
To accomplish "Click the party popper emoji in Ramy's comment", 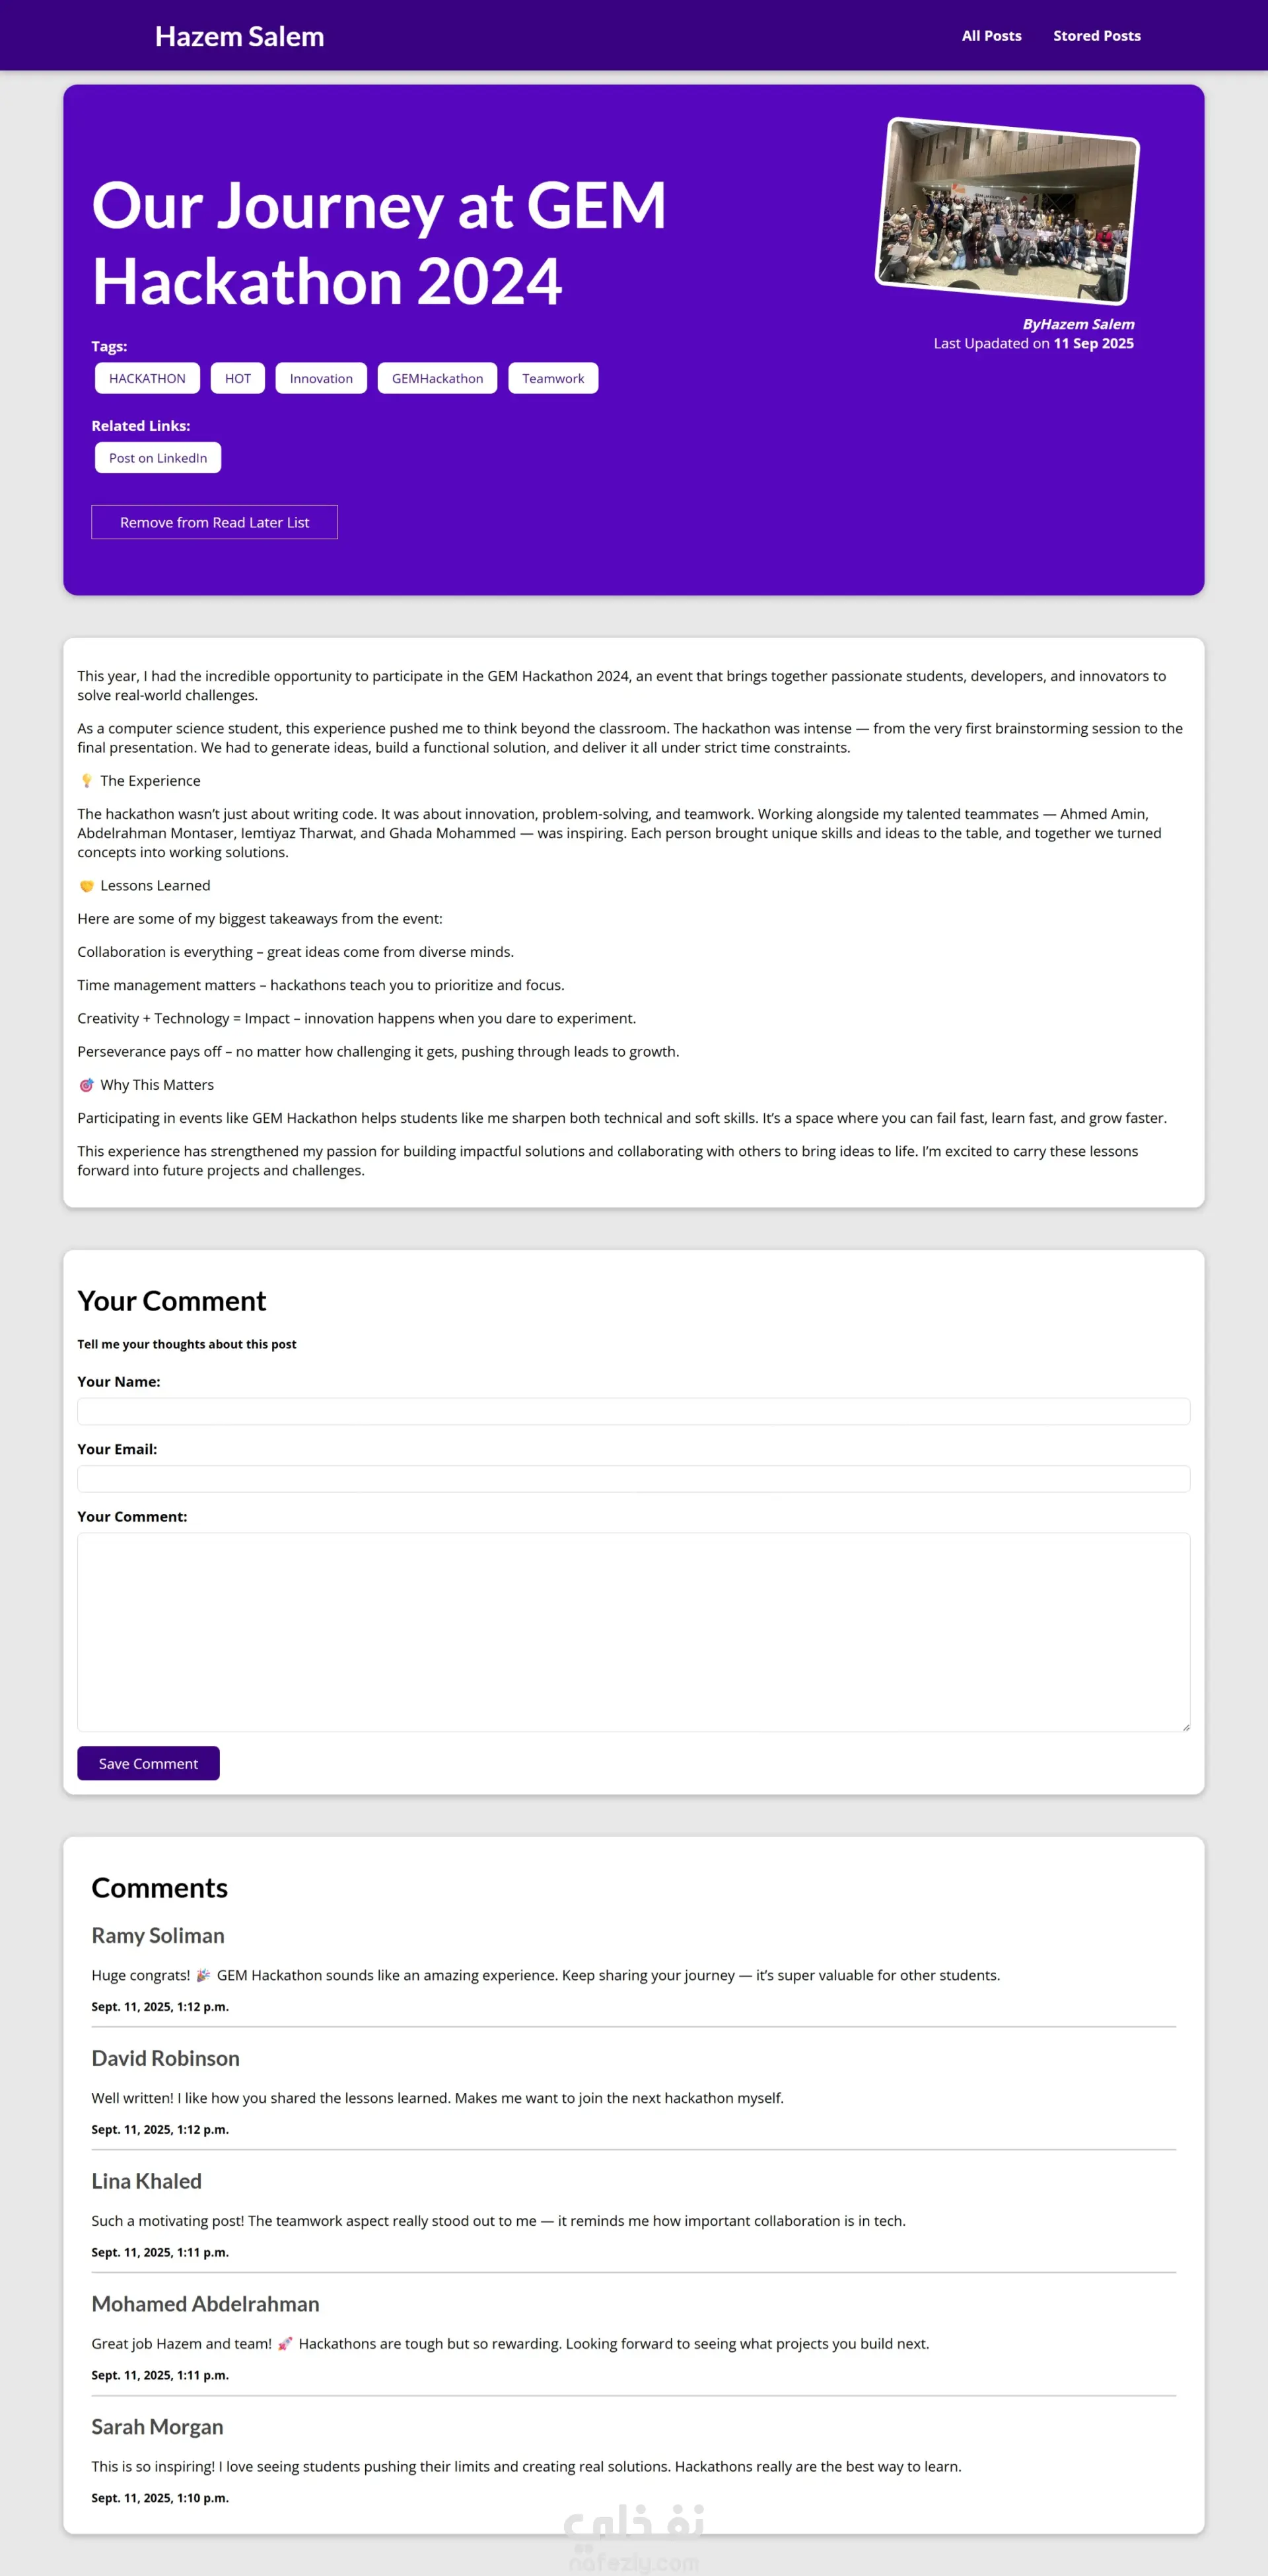I will click(203, 1975).
